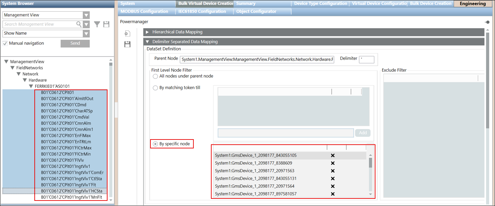The image size is (495, 206).
Task: Choose the By matching token till option
Action: click(156, 88)
